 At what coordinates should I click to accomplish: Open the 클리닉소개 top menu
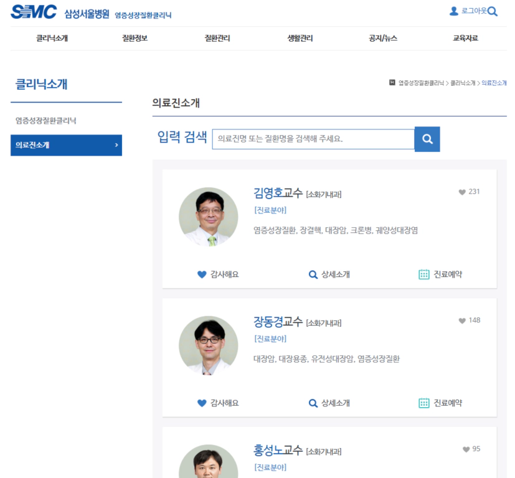(52, 39)
